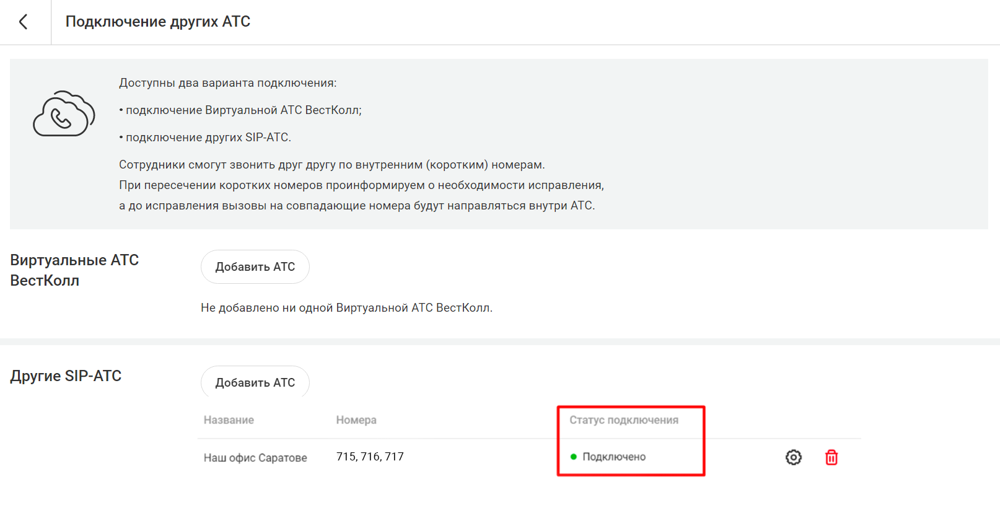Click the text Не добавлено ни одной Виртуальной АТС
Viewport: 1000px width, 510px height.
click(346, 308)
